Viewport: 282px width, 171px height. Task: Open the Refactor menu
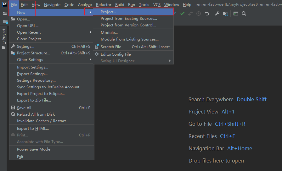(104, 5)
